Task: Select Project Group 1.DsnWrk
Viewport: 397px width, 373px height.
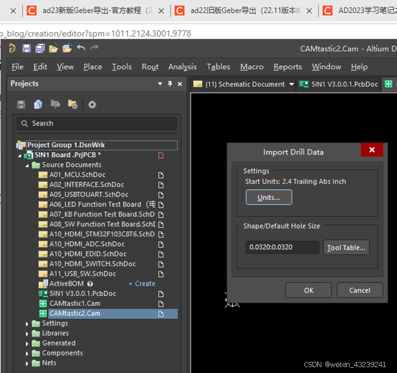Action: (x=102, y=145)
